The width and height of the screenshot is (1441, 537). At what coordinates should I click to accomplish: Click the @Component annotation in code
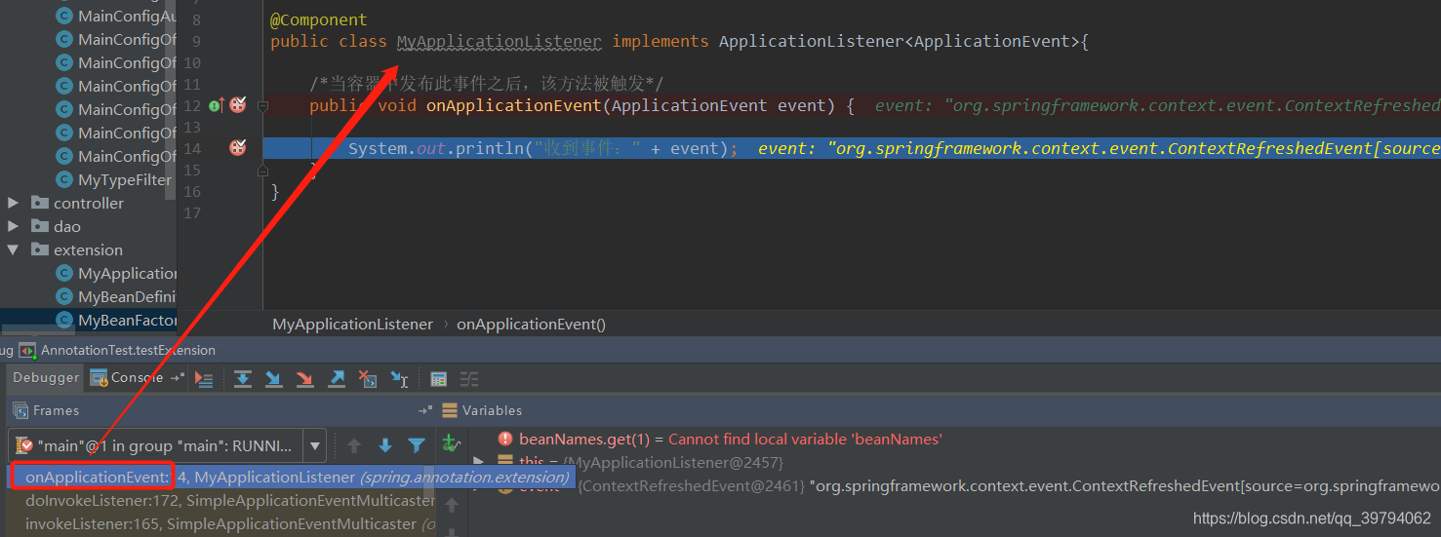[x=319, y=19]
